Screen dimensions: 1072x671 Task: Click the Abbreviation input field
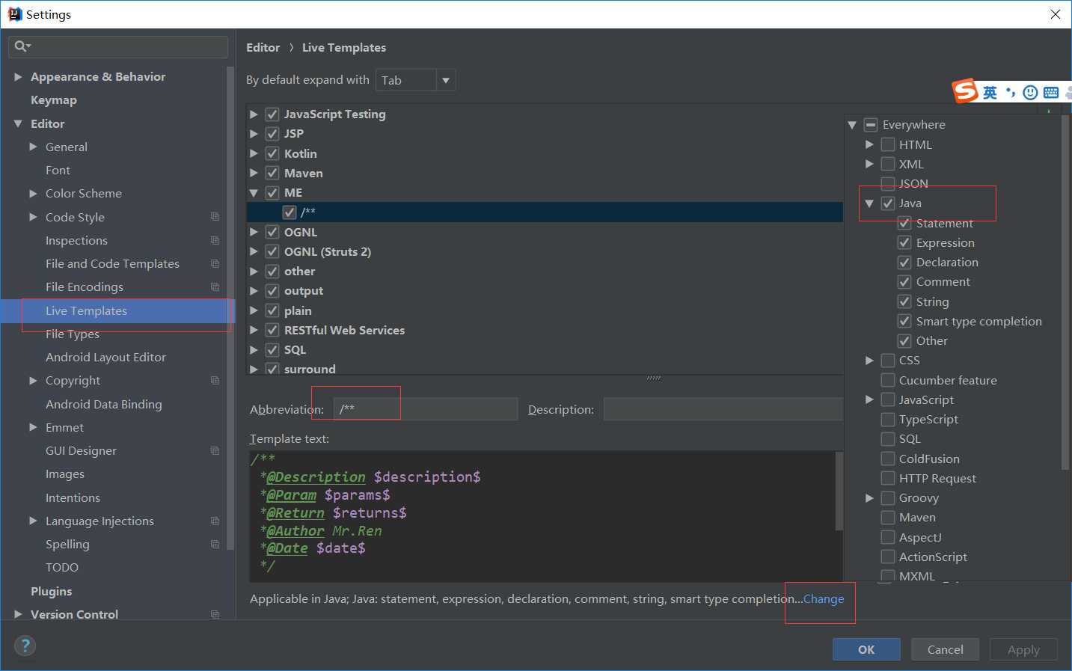[425, 409]
